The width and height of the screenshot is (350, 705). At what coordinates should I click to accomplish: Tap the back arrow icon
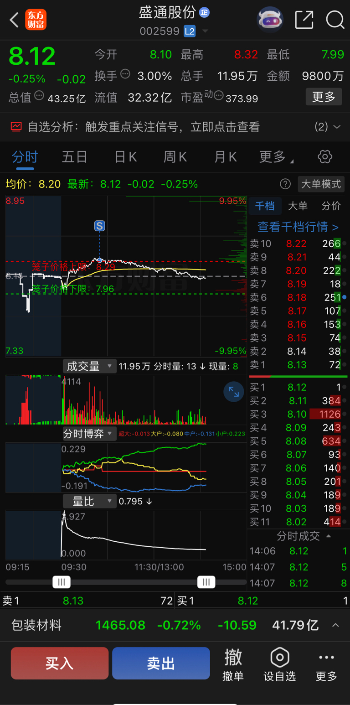14,20
